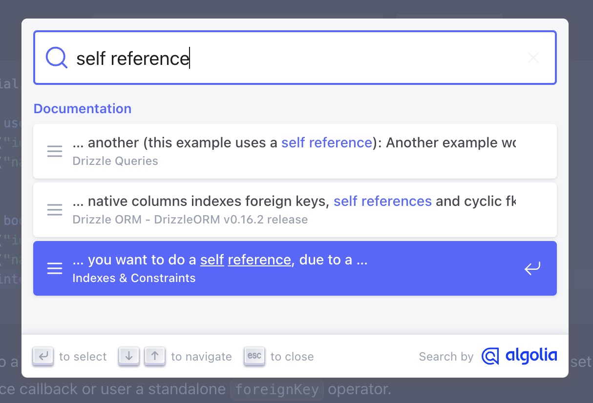The width and height of the screenshot is (593, 403).
Task: Click inside the 'self reference' search field
Action: click(295, 58)
